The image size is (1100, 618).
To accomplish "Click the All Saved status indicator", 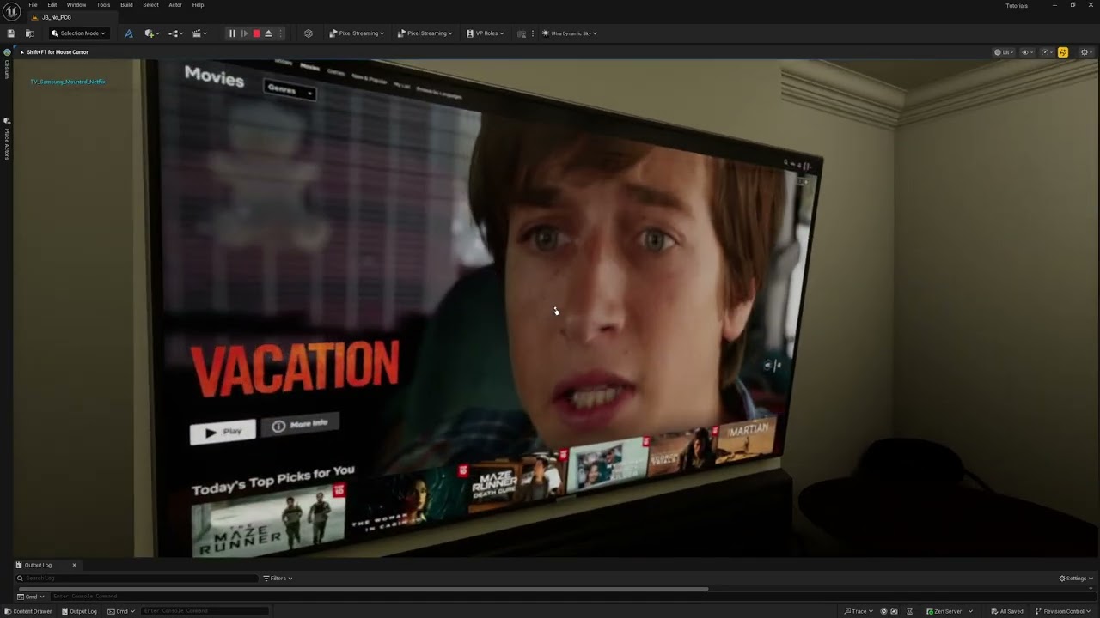I will point(1007,611).
